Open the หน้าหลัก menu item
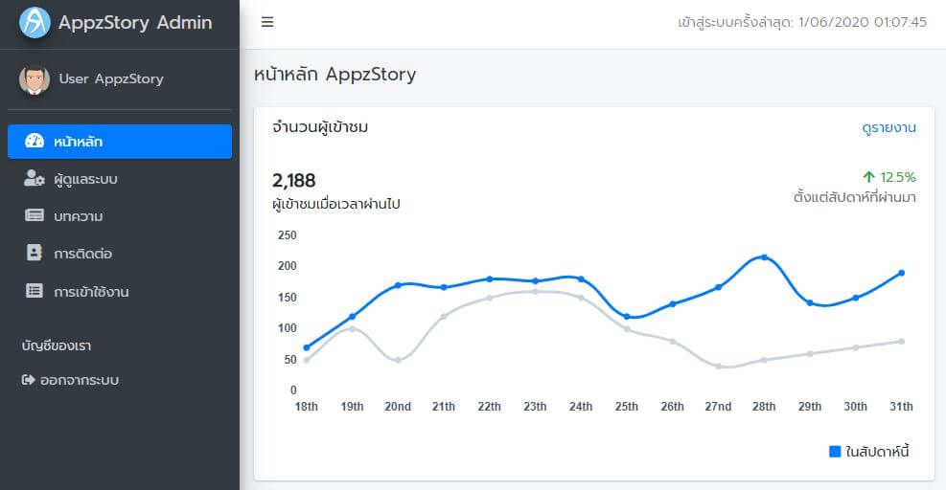 click(x=79, y=142)
